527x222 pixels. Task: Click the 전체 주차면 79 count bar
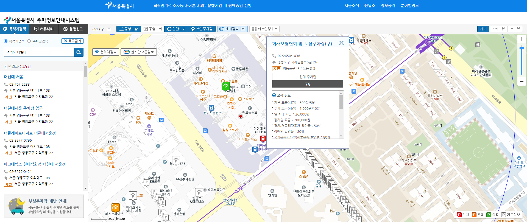pyautogui.click(x=308, y=84)
